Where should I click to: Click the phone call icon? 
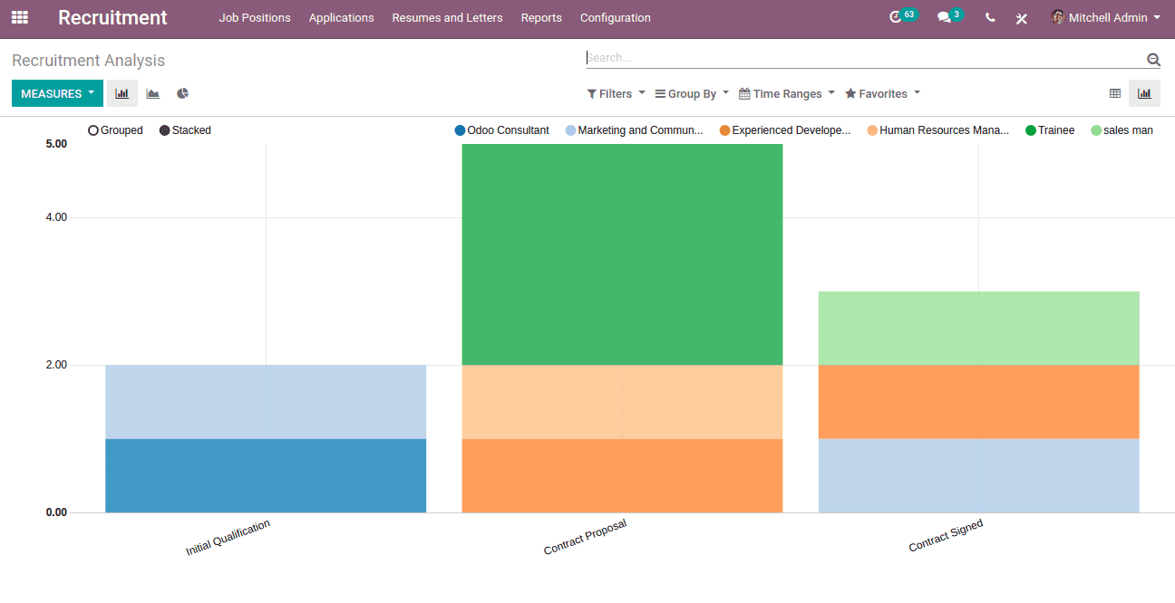click(x=990, y=17)
